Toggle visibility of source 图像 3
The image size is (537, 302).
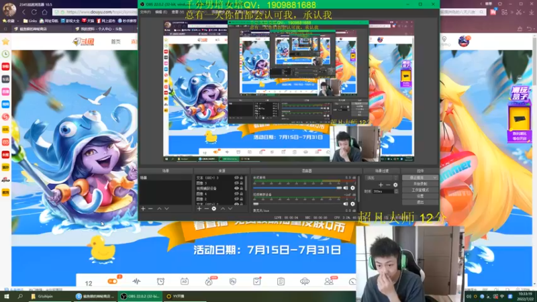click(x=236, y=183)
